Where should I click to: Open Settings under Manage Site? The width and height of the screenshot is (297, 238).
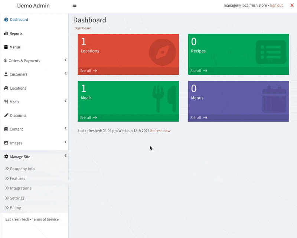point(17,198)
